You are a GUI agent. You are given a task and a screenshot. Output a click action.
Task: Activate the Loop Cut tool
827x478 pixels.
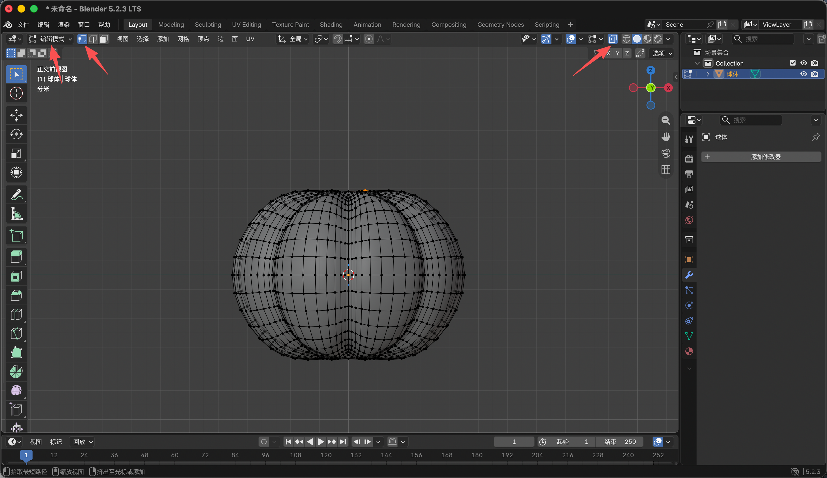click(16, 314)
